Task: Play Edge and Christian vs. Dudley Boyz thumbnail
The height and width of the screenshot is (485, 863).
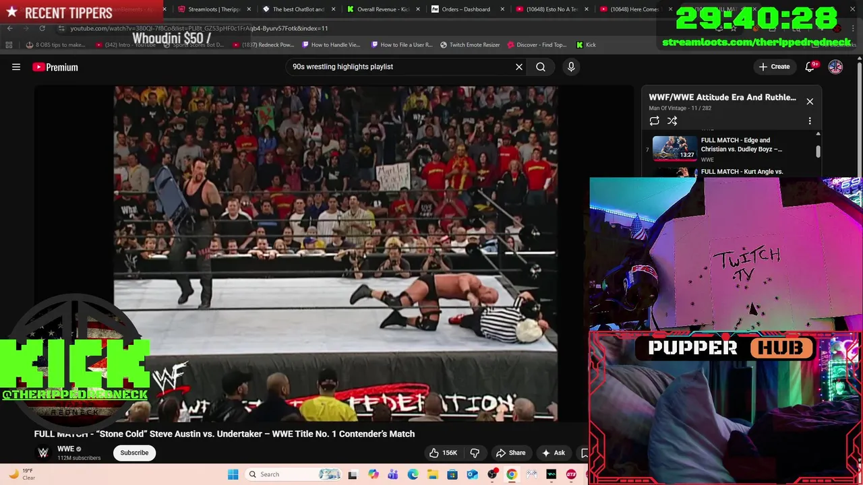Action: (674, 149)
